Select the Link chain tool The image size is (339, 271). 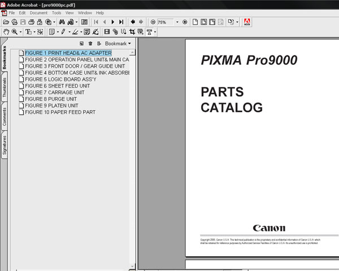pyautogui.click(x=115, y=32)
